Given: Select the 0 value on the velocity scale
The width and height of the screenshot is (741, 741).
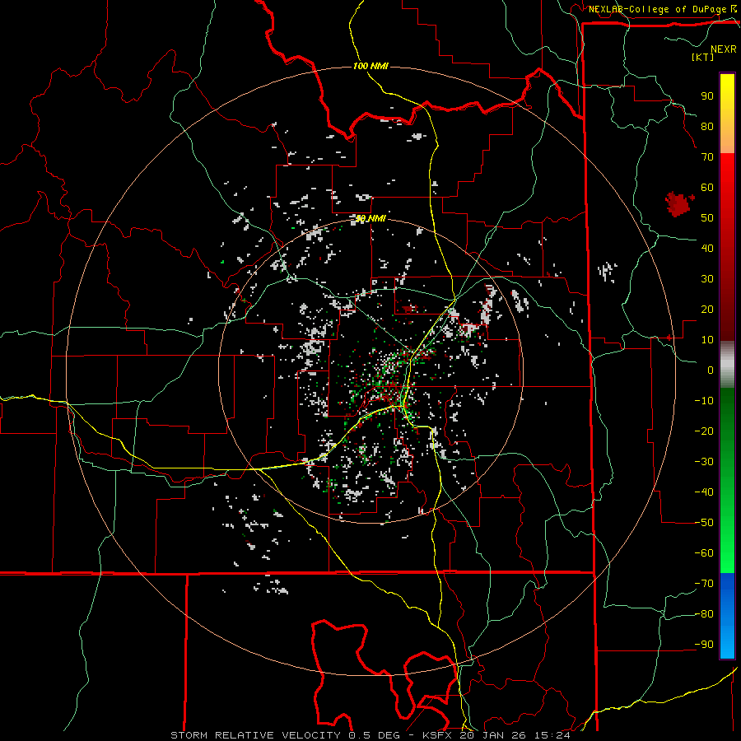Looking at the screenshot, I should pyautogui.click(x=711, y=370).
